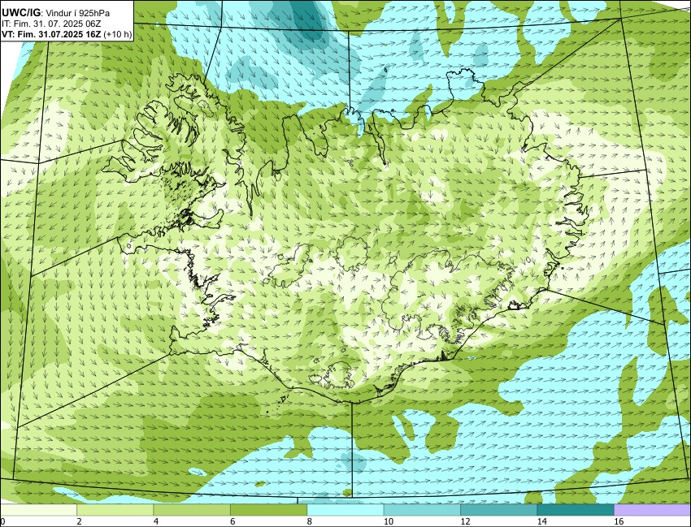Click the legend scale label "12"
Viewport: 691px width, 527px height.
click(x=465, y=521)
